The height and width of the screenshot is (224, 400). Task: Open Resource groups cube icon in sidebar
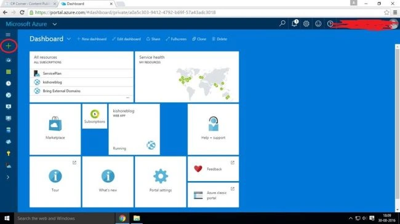(9, 60)
